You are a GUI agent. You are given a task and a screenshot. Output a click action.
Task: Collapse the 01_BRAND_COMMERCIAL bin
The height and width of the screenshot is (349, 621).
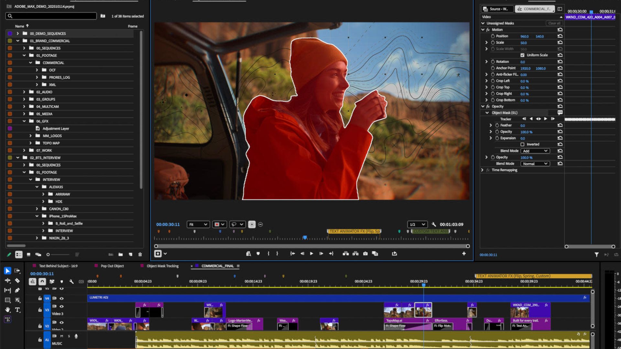pyautogui.click(x=17, y=41)
